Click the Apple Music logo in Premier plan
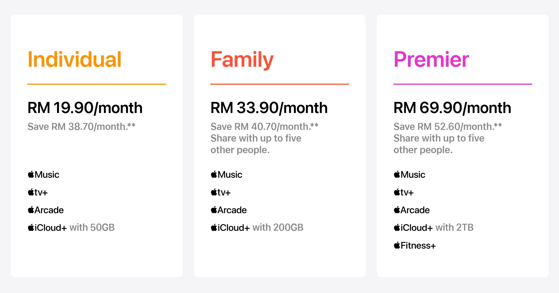The width and height of the screenshot is (559, 293). [410, 174]
